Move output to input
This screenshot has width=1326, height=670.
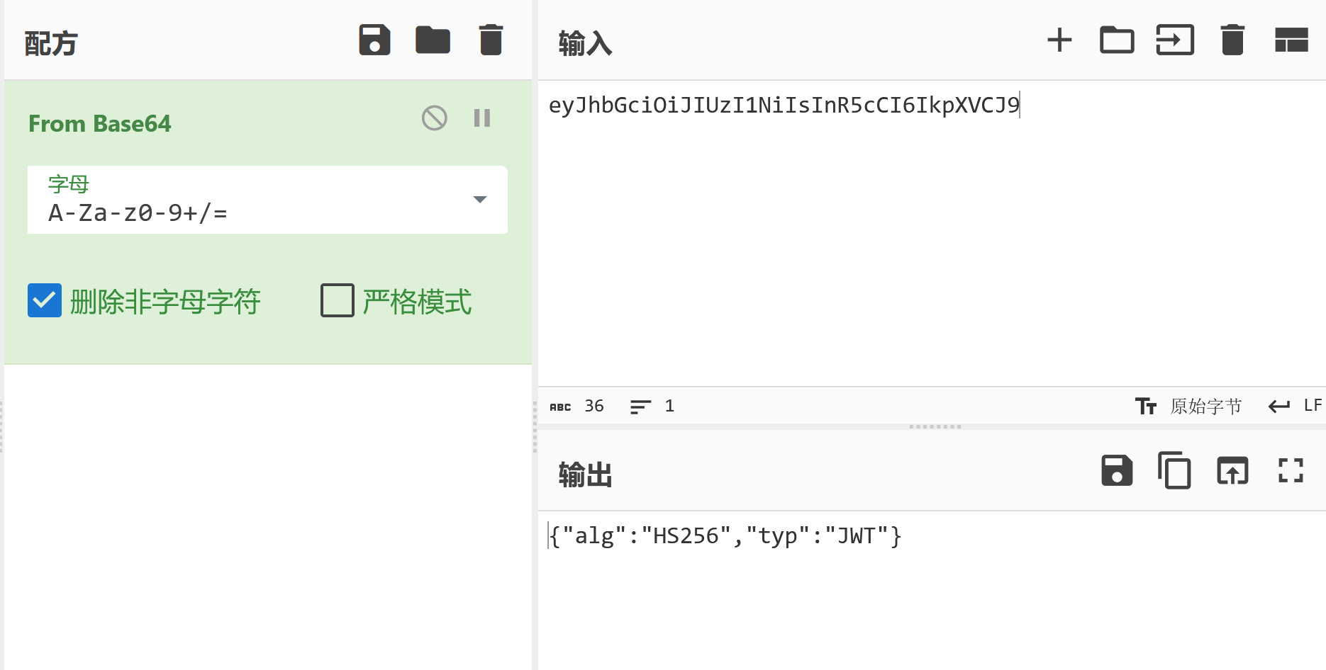coord(1232,470)
